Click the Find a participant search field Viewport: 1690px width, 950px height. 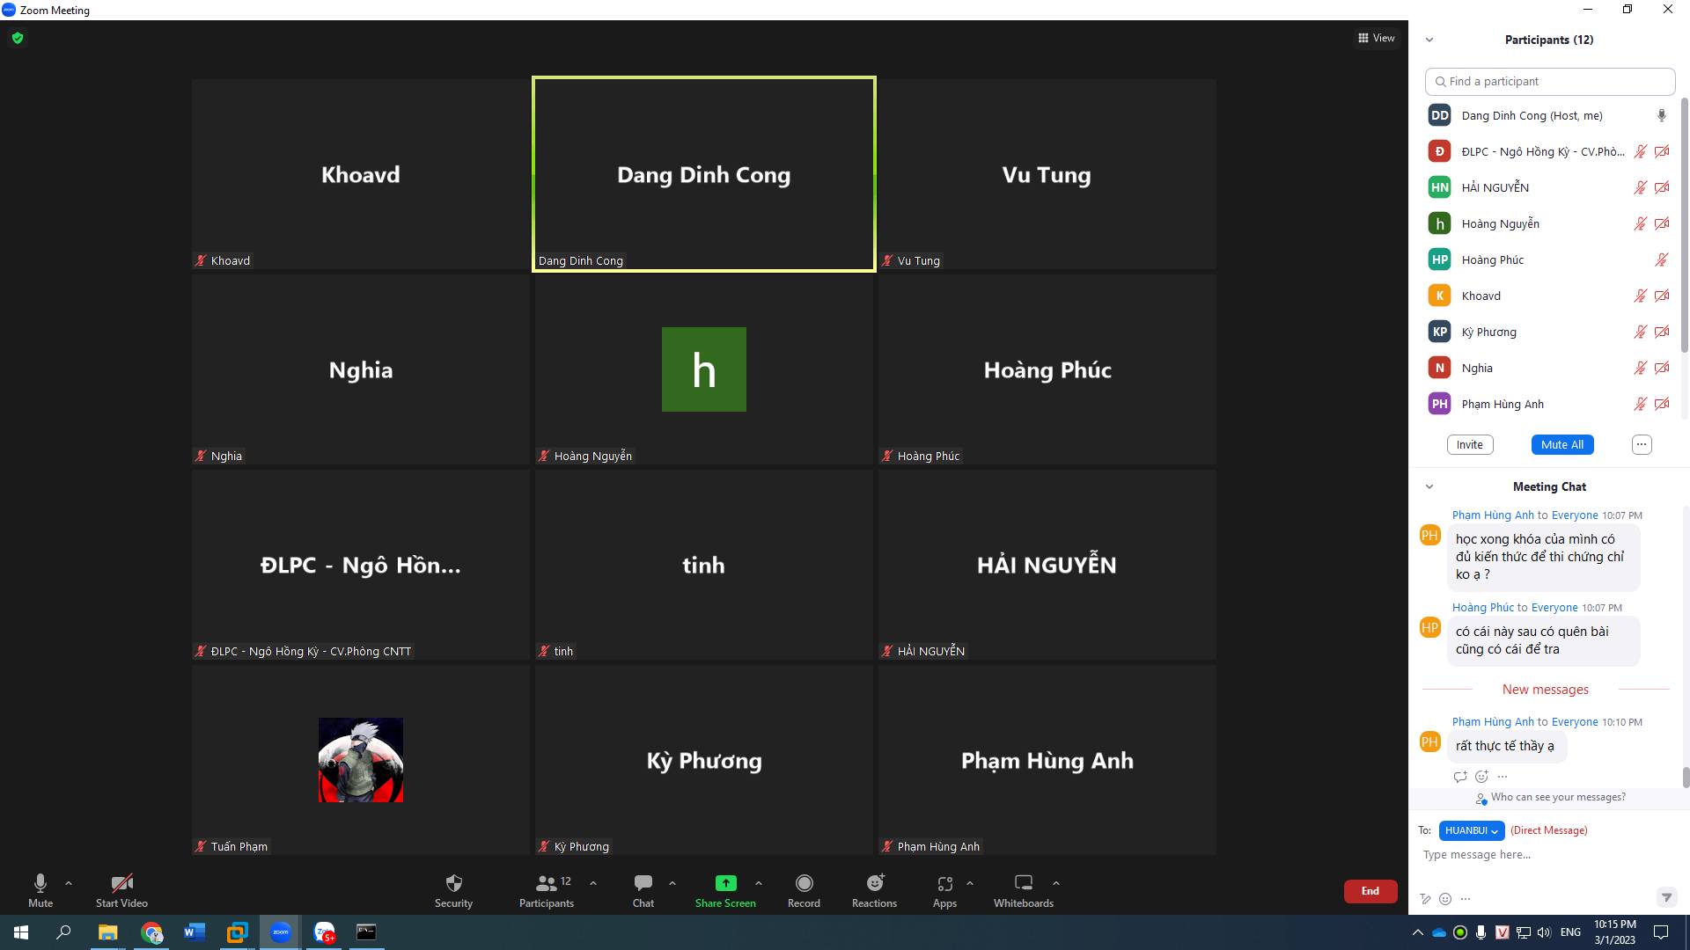[x=1550, y=81]
